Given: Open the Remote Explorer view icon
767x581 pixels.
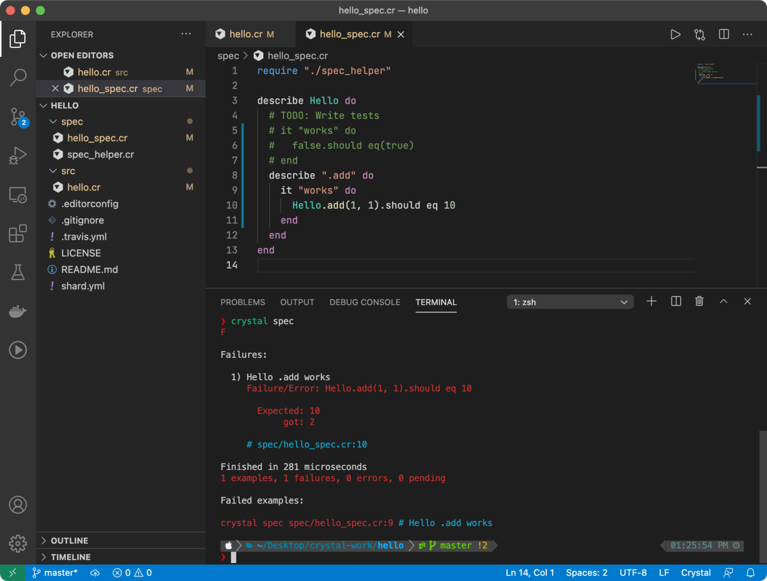Looking at the screenshot, I should tap(18, 195).
